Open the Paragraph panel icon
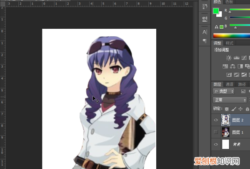 (205, 40)
